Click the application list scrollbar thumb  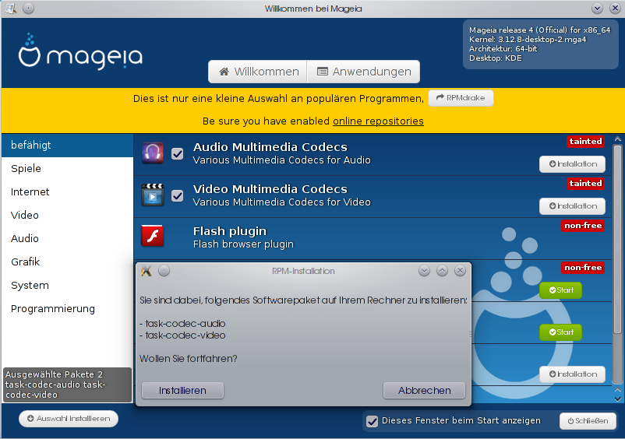[618, 240]
